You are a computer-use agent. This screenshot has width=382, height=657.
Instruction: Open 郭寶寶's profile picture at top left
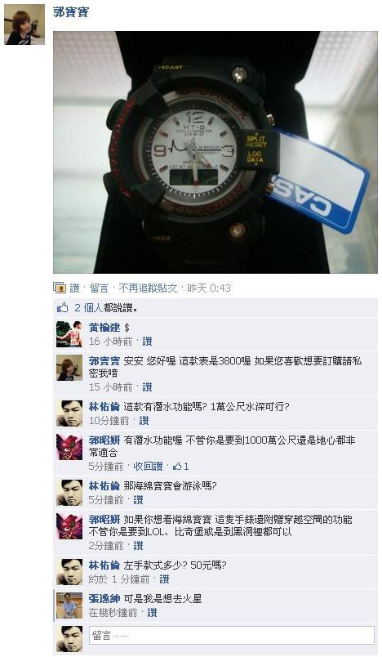pyautogui.click(x=24, y=25)
